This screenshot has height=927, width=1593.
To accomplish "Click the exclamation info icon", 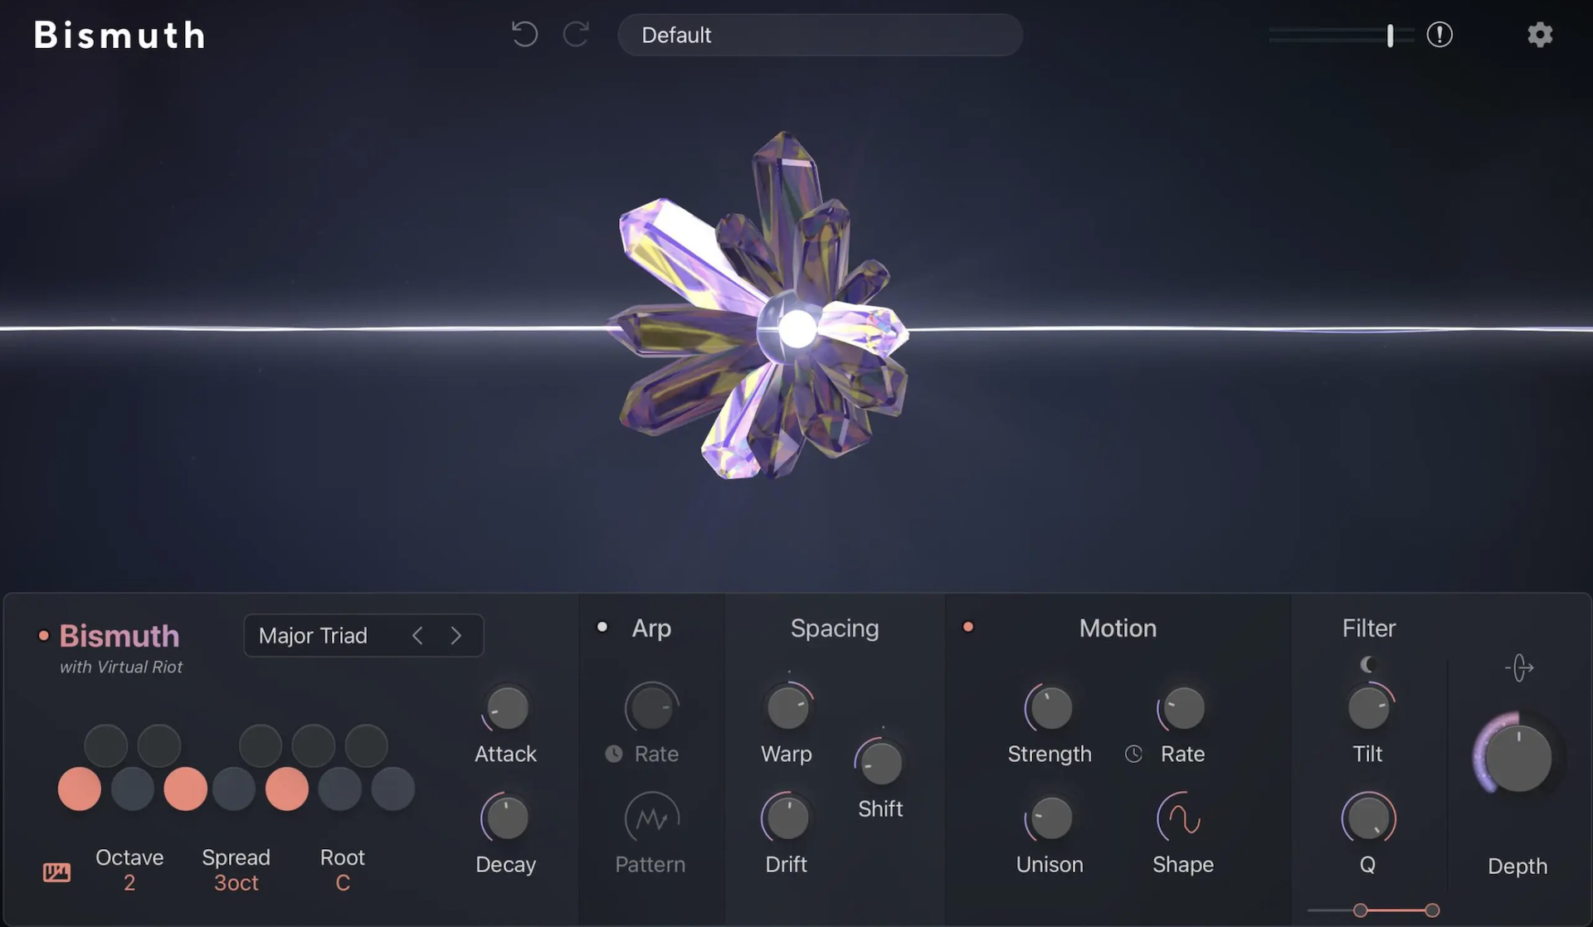I will [1440, 35].
